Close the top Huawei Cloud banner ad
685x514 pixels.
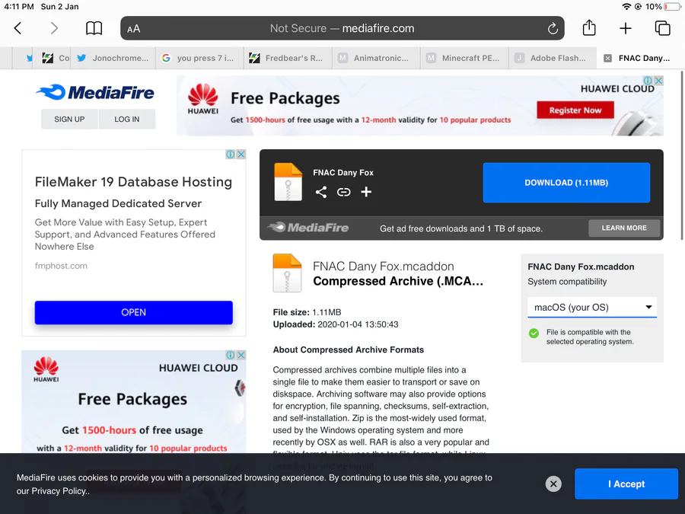658,81
